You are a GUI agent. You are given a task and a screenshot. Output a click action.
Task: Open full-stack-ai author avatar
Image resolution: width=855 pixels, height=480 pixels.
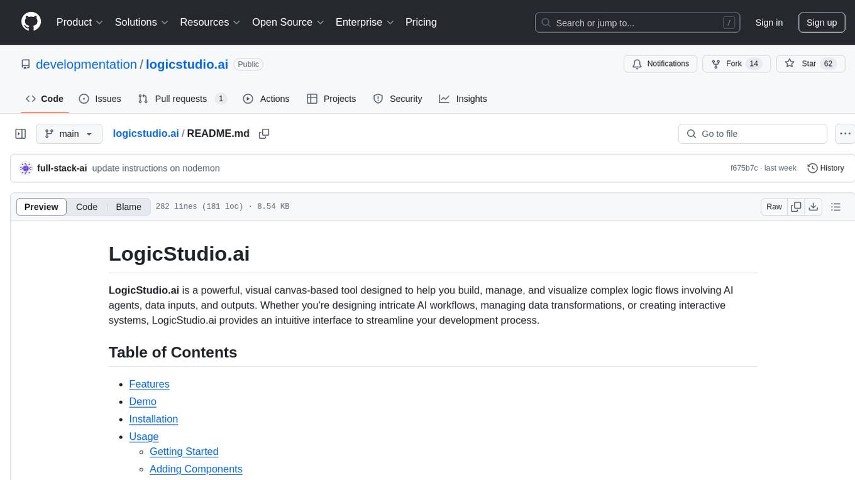click(x=26, y=168)
